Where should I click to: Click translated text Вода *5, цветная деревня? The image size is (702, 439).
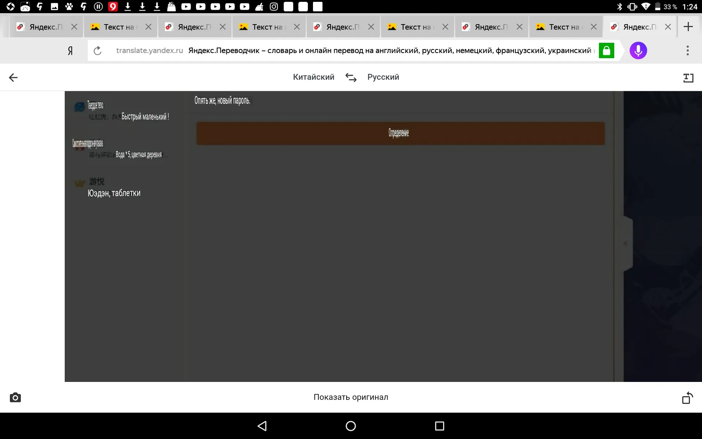[x=139, y=155]
